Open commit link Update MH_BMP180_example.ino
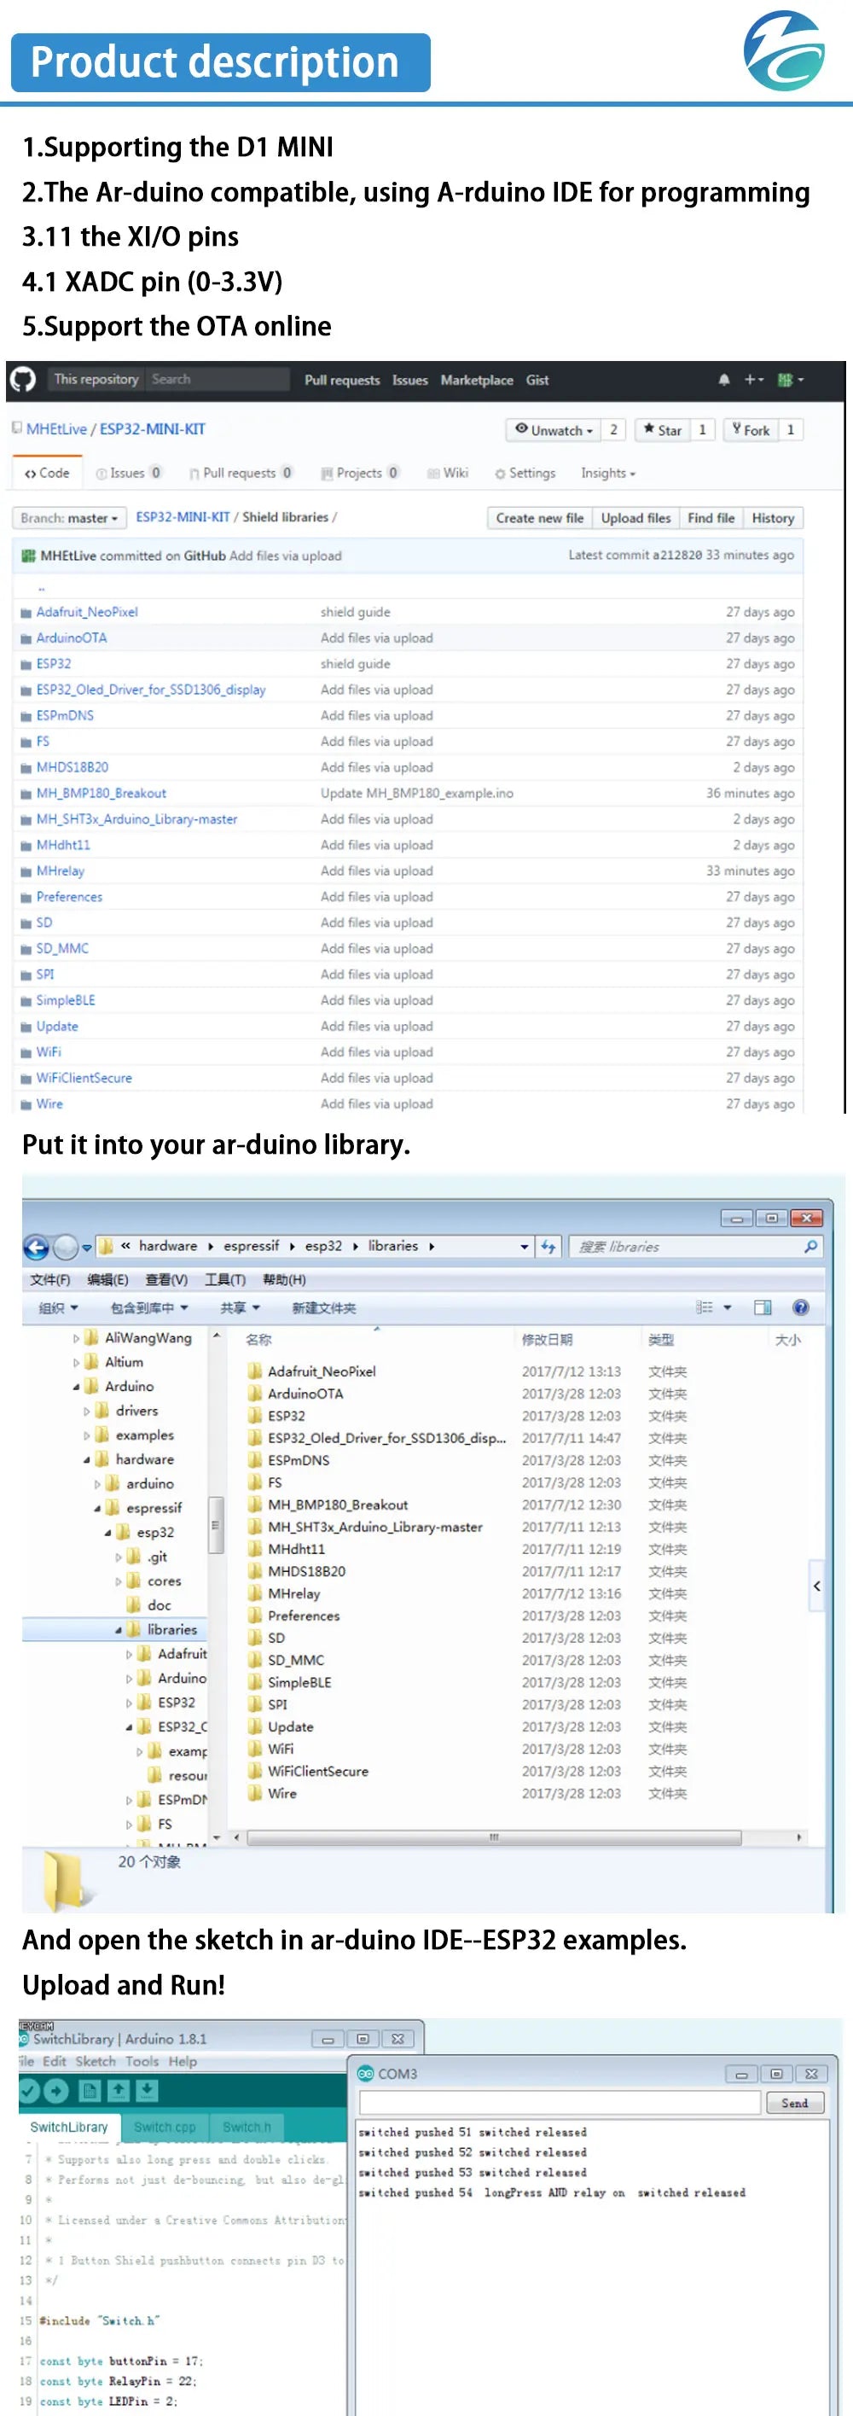853x2416 pixels. (x=417, y=793)
